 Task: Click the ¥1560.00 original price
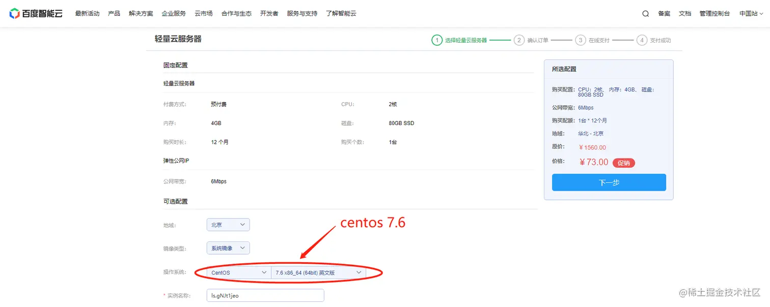(592, 147)
